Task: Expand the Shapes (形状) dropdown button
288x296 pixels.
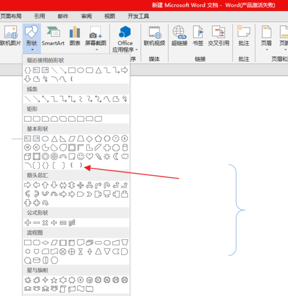Action: pos(32,39)
